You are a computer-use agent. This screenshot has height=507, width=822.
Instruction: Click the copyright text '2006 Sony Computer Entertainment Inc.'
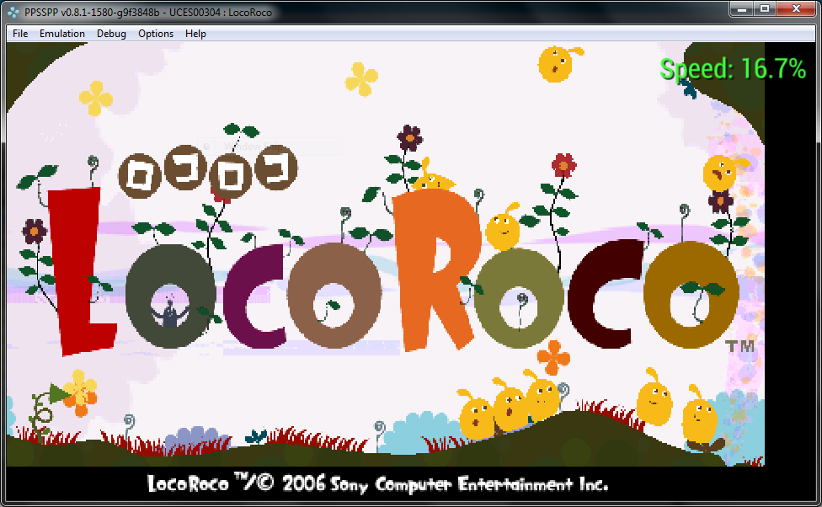click(445, 484)
